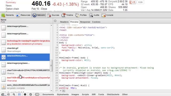Open the Audits panel icon
The height and width of the screenshot is (96, 171).
(91, 15)
